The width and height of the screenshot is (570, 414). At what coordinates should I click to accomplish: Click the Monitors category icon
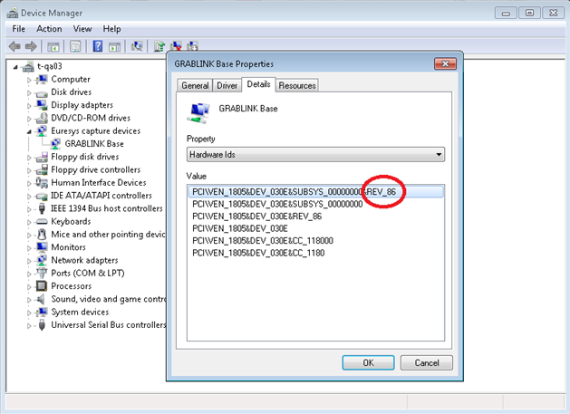(x=43, y=247)
